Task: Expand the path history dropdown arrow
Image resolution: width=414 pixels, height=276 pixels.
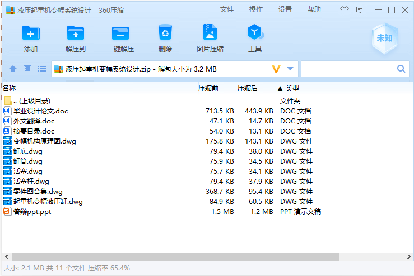Action: pos(290,69)
